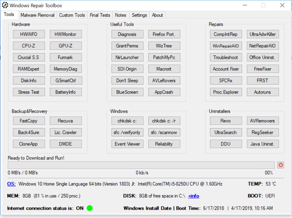292x218 pixels.
Task: Click the RAMExpert button
Action: click(x=29, y=69)
